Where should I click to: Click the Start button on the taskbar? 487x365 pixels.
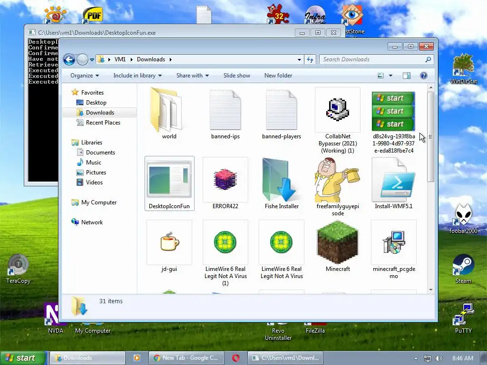23,358
